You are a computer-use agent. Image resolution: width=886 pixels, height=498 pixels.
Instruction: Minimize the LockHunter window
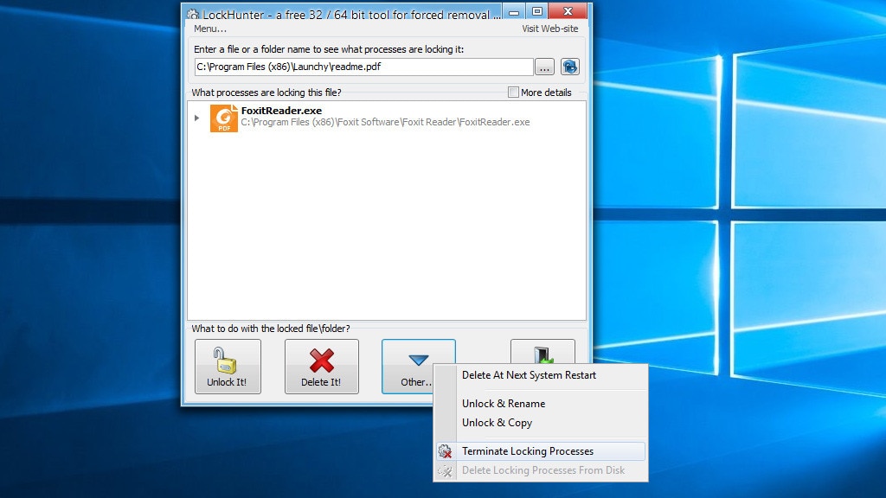point(514,12)
